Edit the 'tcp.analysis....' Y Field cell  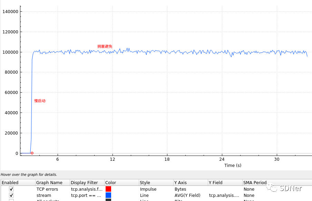click(x=224, y=195)
